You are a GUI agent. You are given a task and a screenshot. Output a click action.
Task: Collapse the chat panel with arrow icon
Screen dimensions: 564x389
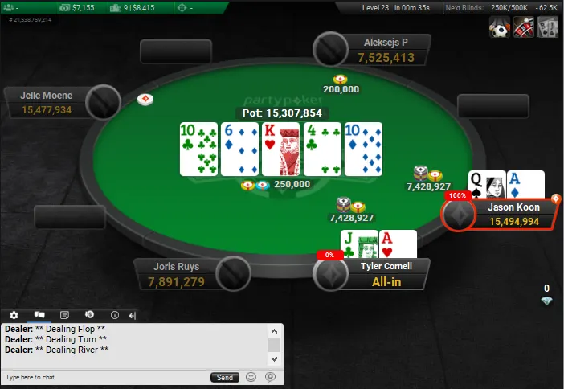(x=132, y=316)
